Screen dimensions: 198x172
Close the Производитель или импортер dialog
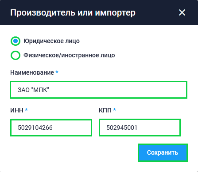pyautogui.click(x=182, y=12)
